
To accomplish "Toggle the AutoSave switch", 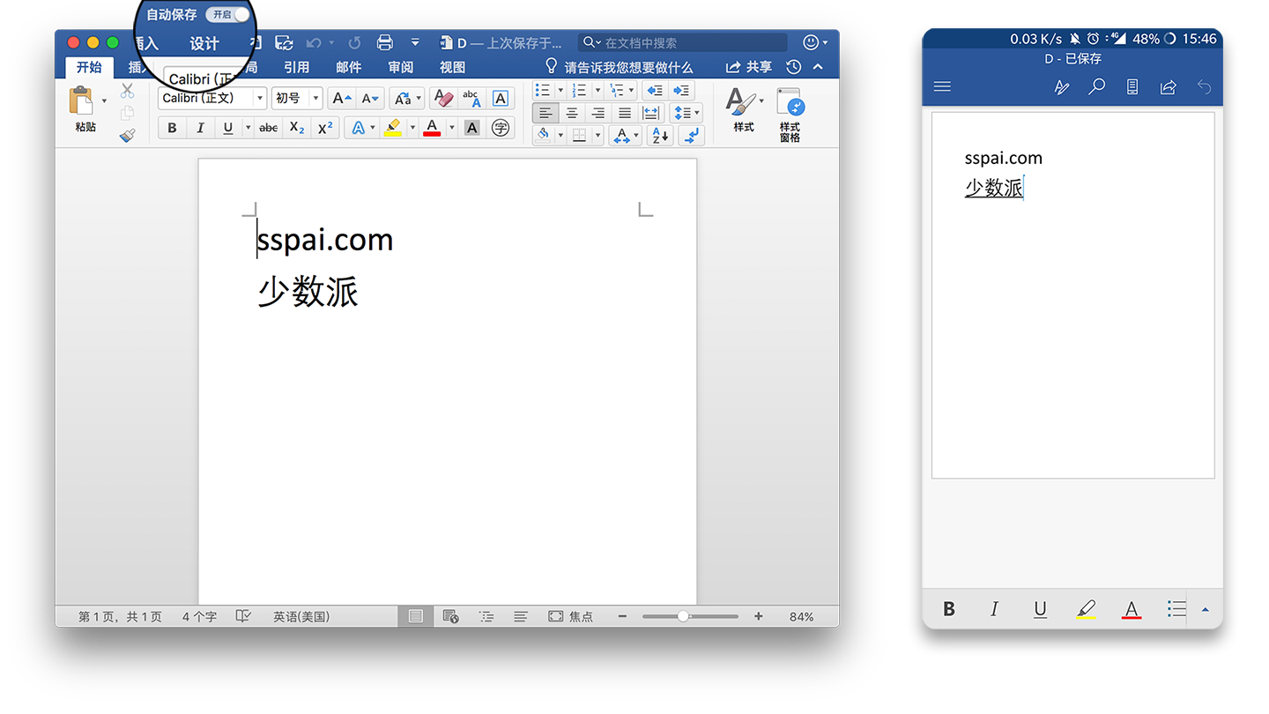I will click(228, 14).
